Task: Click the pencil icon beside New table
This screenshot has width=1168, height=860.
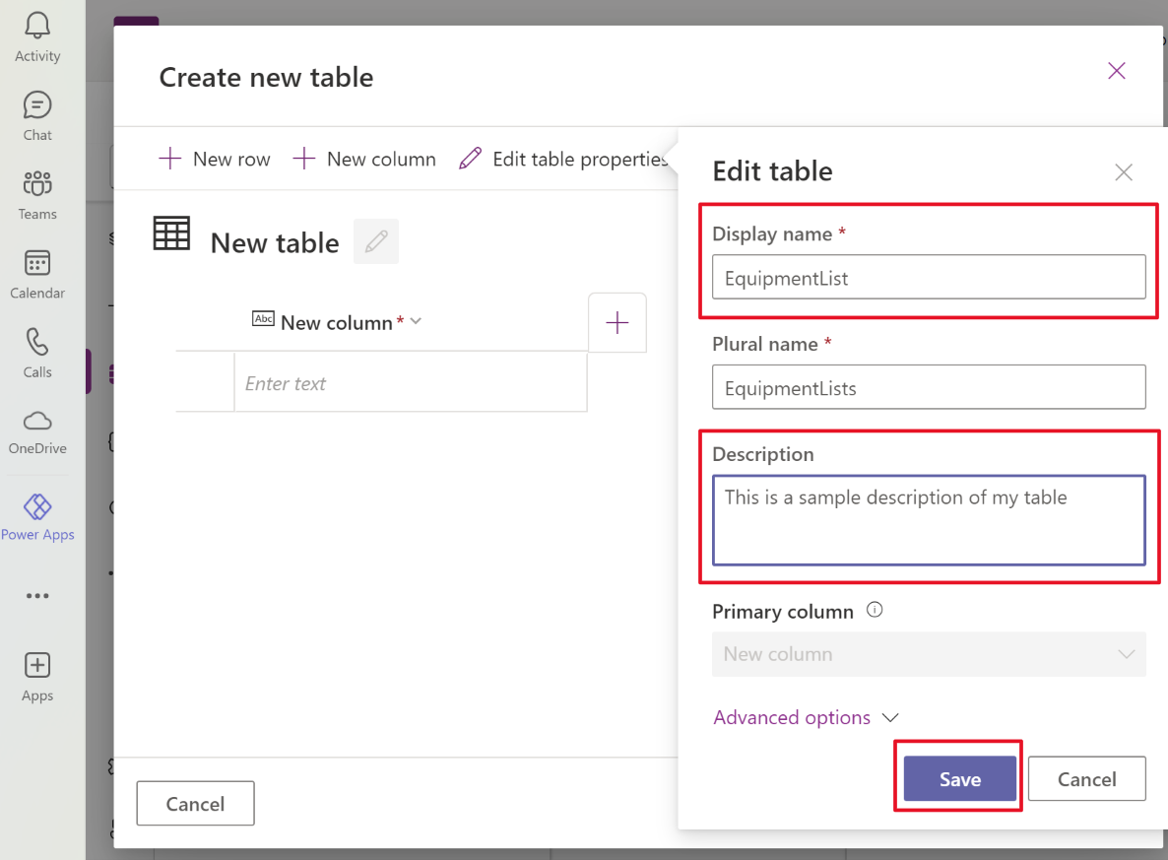Action: [376, 241]
